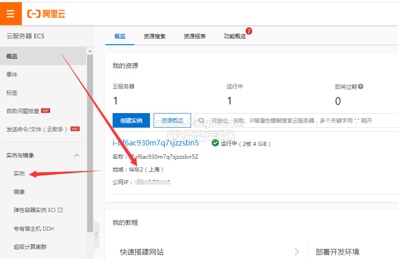This screenshot has height=259, width=398.
Task: Select 概览 in the sidebar
Action: 43,56
